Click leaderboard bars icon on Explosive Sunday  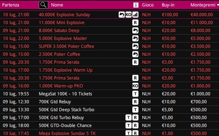pyautogui.click(x=135, y=14)
